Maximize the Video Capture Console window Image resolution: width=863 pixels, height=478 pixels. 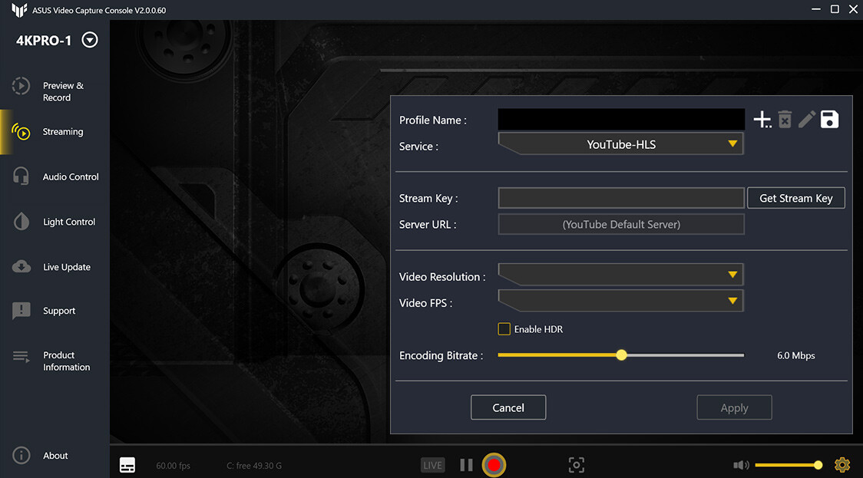835,9
